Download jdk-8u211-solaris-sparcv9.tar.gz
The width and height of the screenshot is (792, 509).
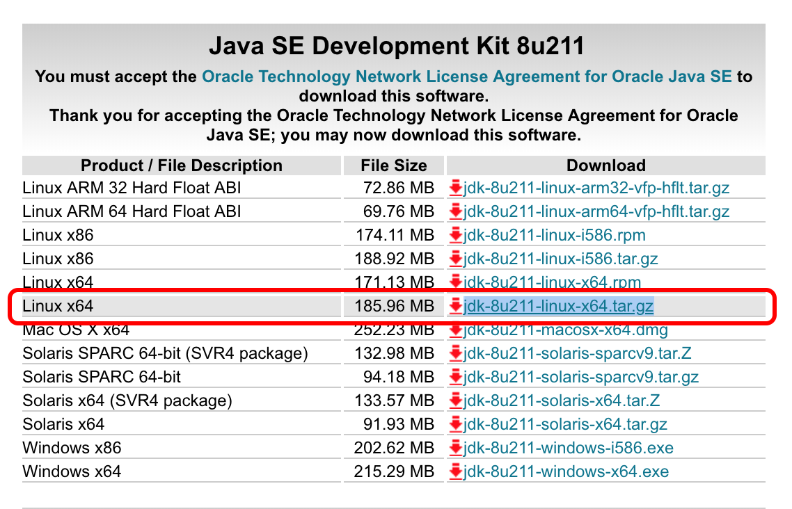(x=581, y=377)
